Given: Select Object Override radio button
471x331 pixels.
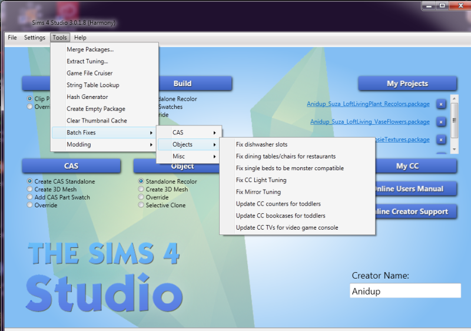Looking at the screenshot, I should coord(141,197).
